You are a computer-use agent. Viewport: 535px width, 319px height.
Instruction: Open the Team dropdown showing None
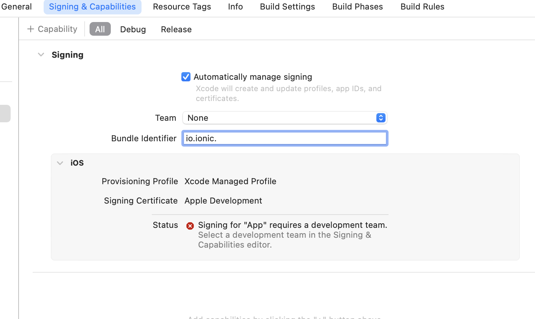(285, 118)
